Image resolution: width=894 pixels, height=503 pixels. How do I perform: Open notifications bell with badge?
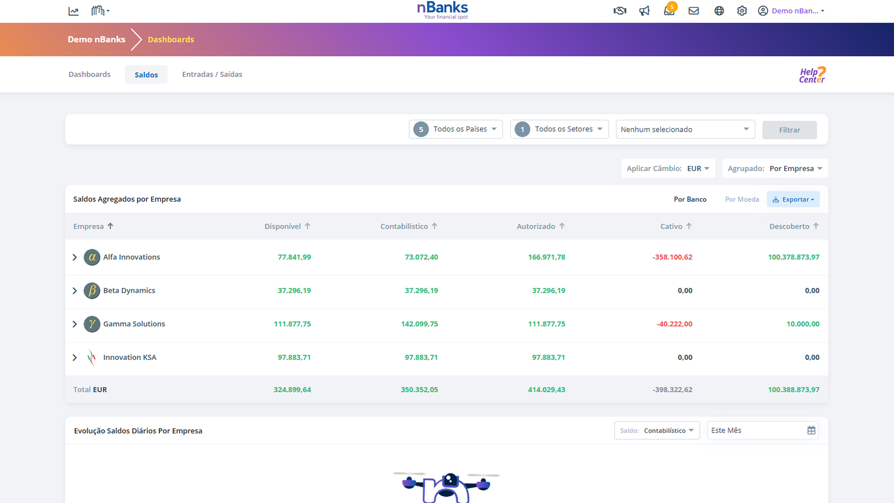click(669, 11)
